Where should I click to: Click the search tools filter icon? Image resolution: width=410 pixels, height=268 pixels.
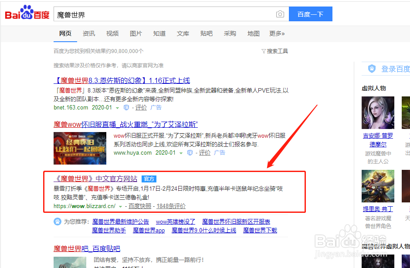coord(264,51)
